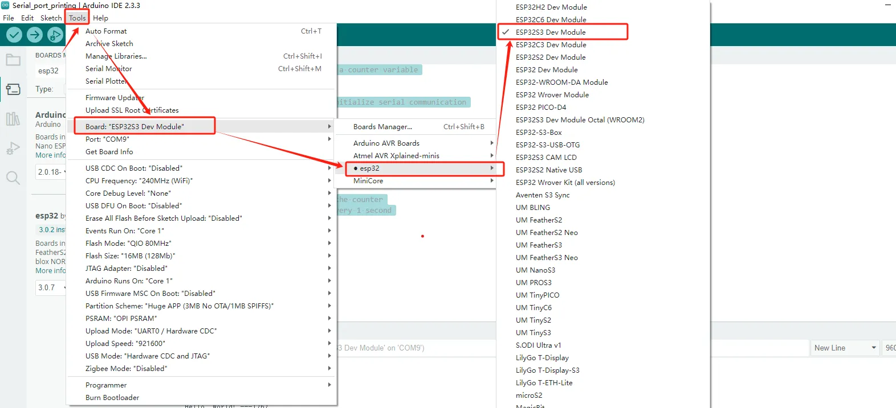Image resolution: width=896 pixels, height=408 pixels.
Task: Open Serial Plotter menu entry
Action: [202, 81]
